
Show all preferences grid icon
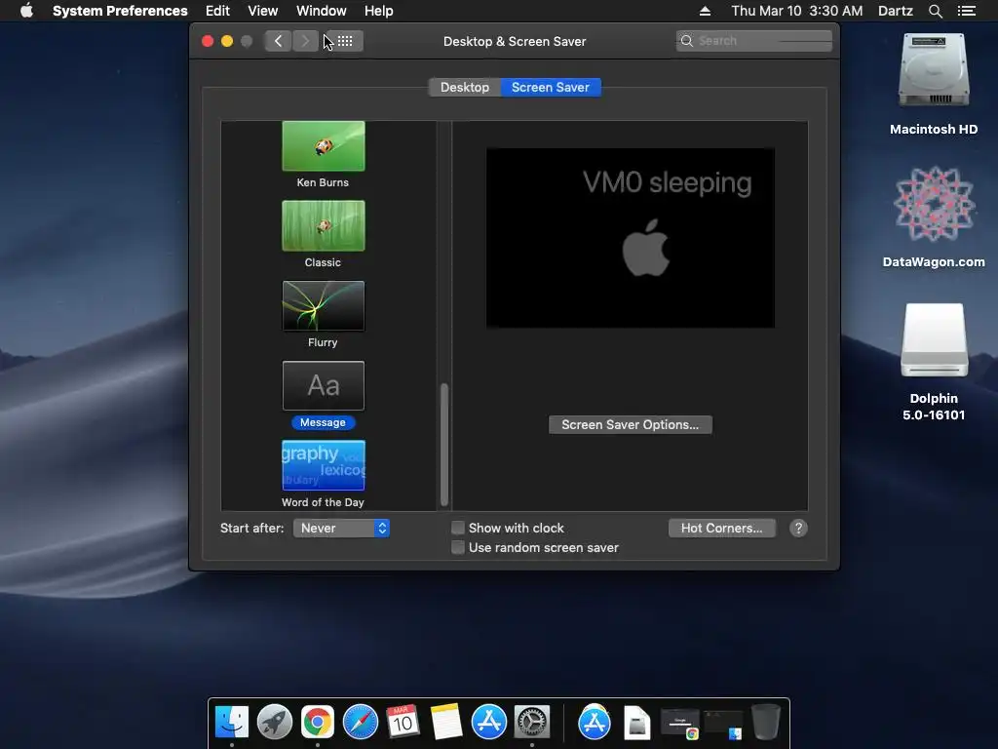[345, 41]
